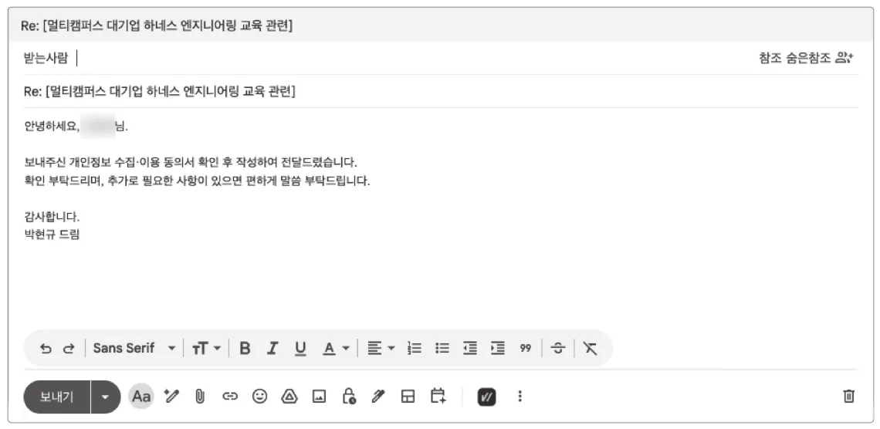Image resolution: width=880 pixels, height=429 pixels.
Task: Undo the last edit
Action: 46,348
